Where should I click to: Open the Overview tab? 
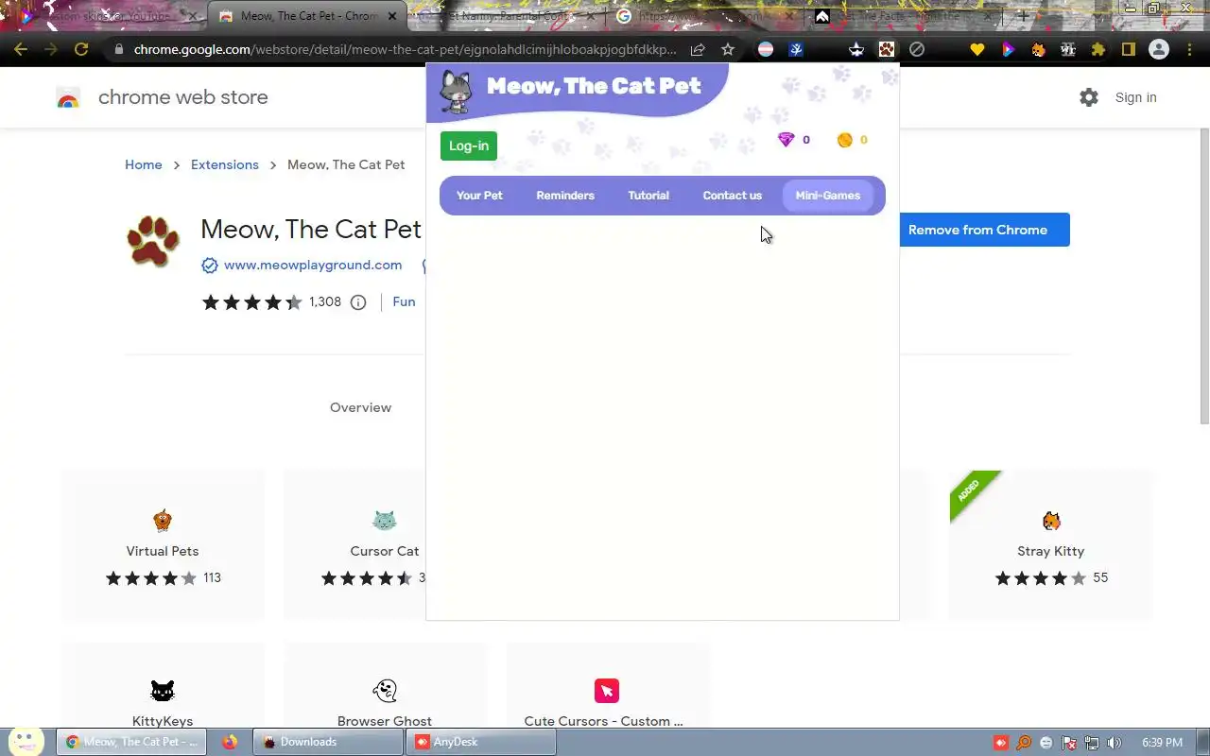360,407
